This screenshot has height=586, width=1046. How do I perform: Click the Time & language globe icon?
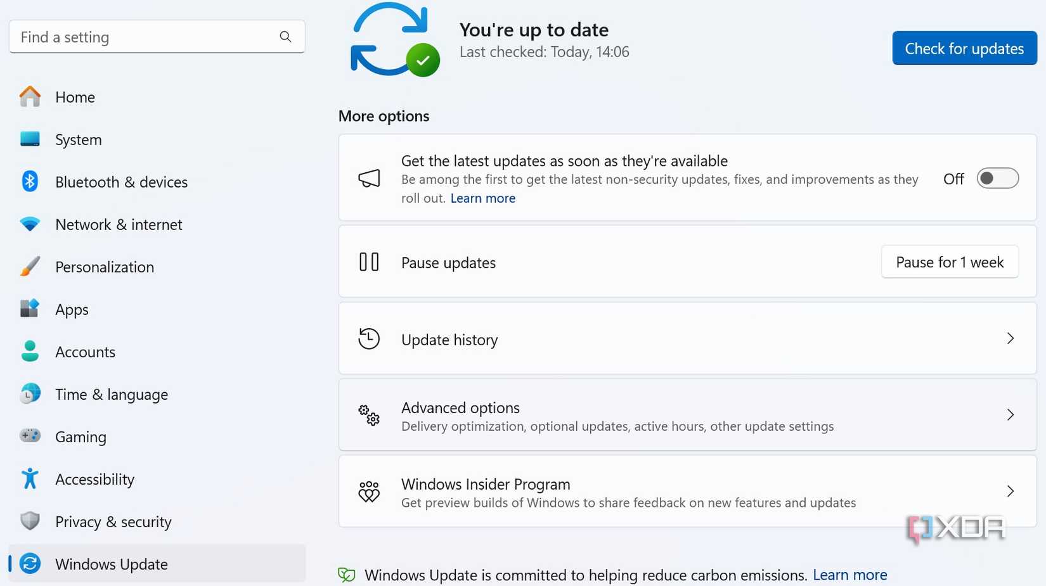[30, 393]
